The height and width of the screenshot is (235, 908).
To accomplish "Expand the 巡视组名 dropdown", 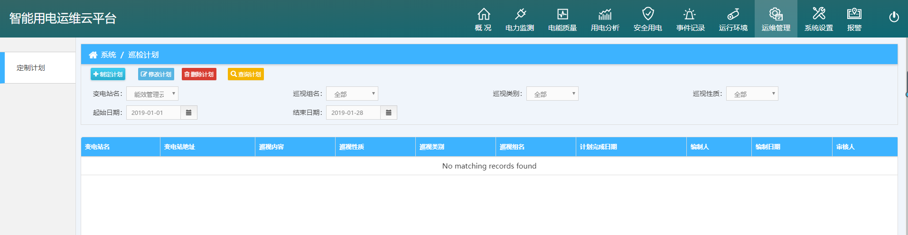I will (x=352, y=94).
